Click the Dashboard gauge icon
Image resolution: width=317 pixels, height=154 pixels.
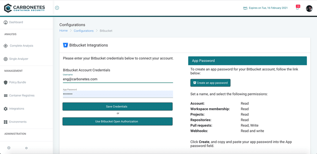tap(6, 22)
